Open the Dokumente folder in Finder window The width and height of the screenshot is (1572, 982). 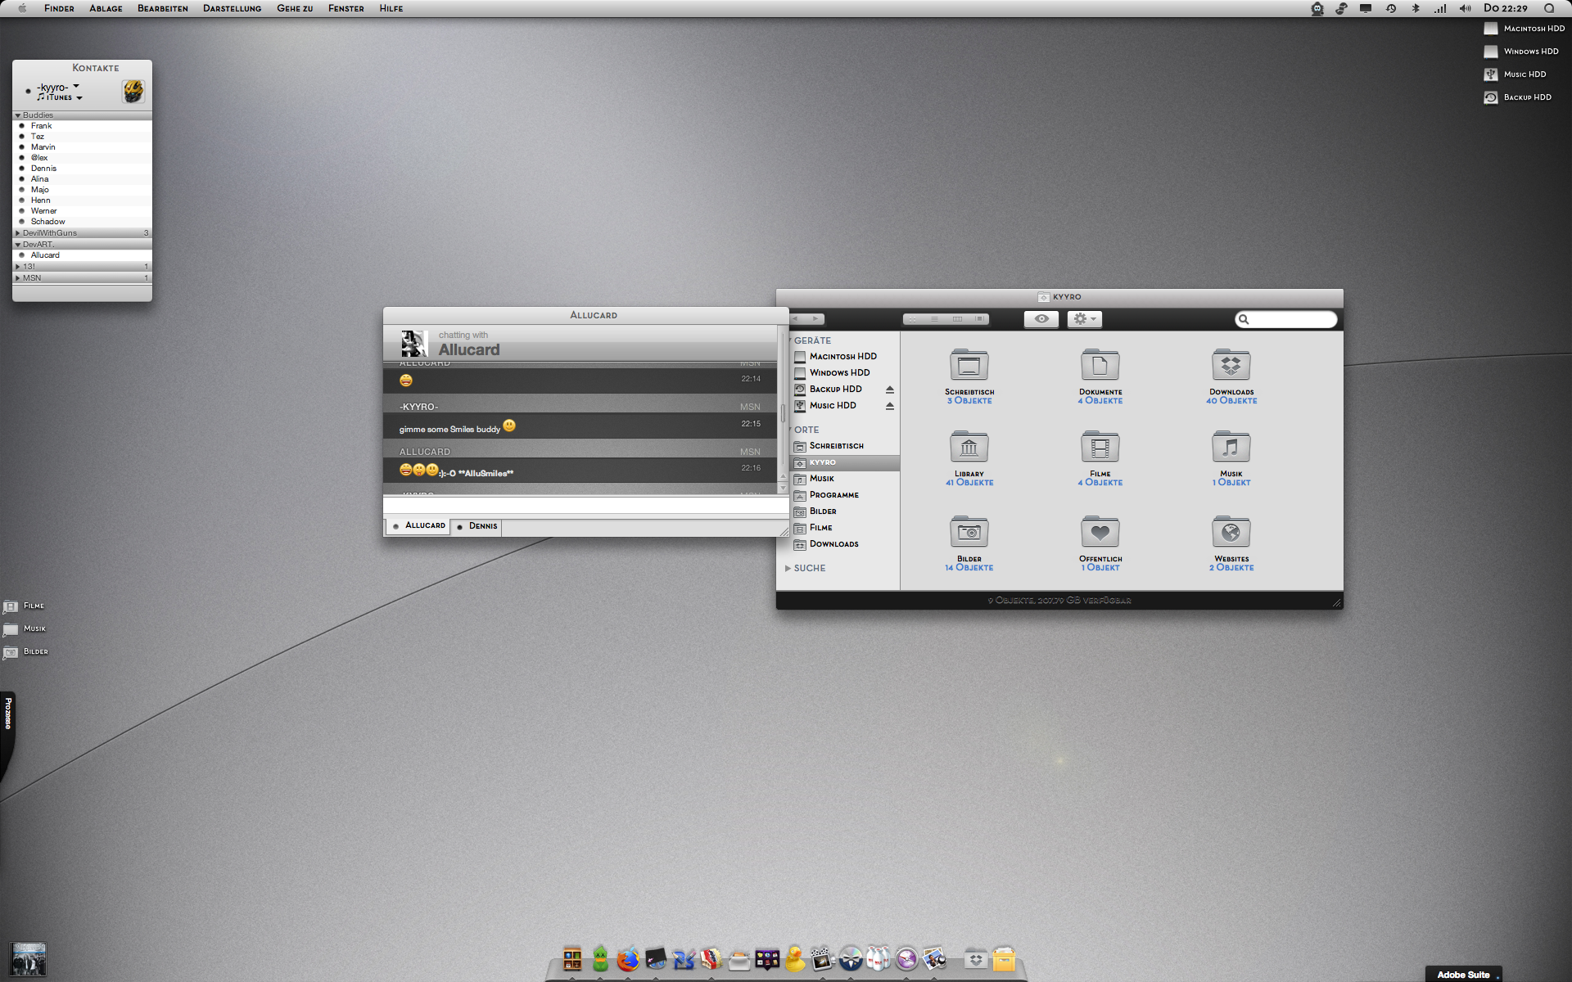(1100, 365)
